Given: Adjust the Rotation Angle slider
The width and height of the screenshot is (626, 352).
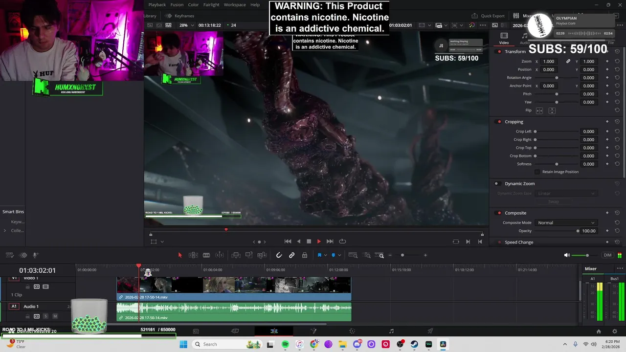Looking at the screenshot, I should point(557,78).
